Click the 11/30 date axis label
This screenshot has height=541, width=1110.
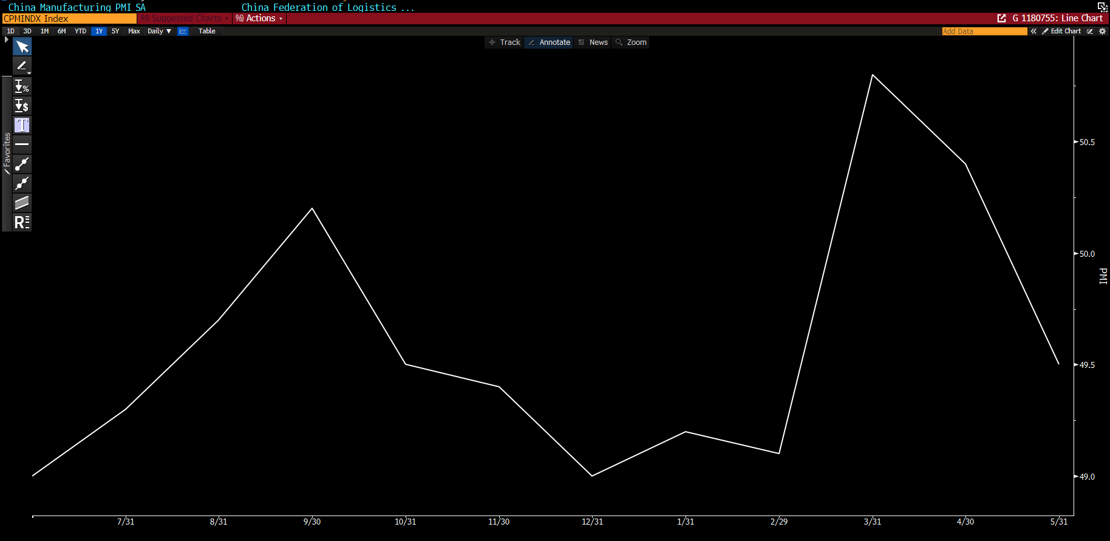499,522
